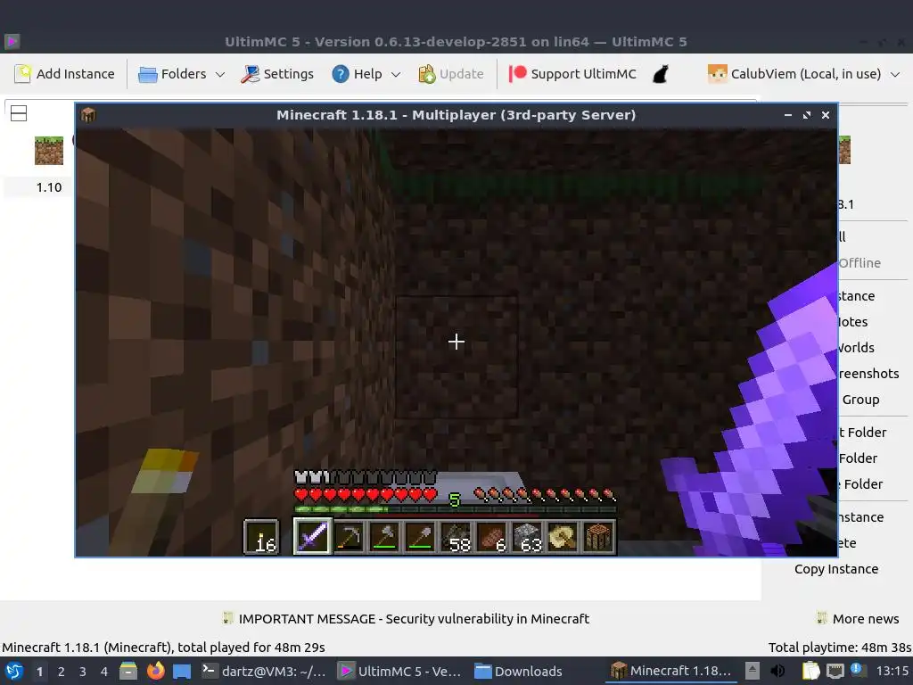The image size is (913, 685).
Task: Click the health hearts row in HUD
Action: (366, 495)
